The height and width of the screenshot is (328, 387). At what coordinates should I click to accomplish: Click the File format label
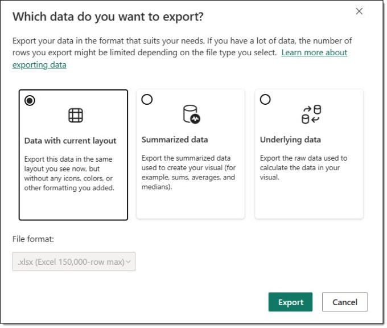click(x=33, y=239)
